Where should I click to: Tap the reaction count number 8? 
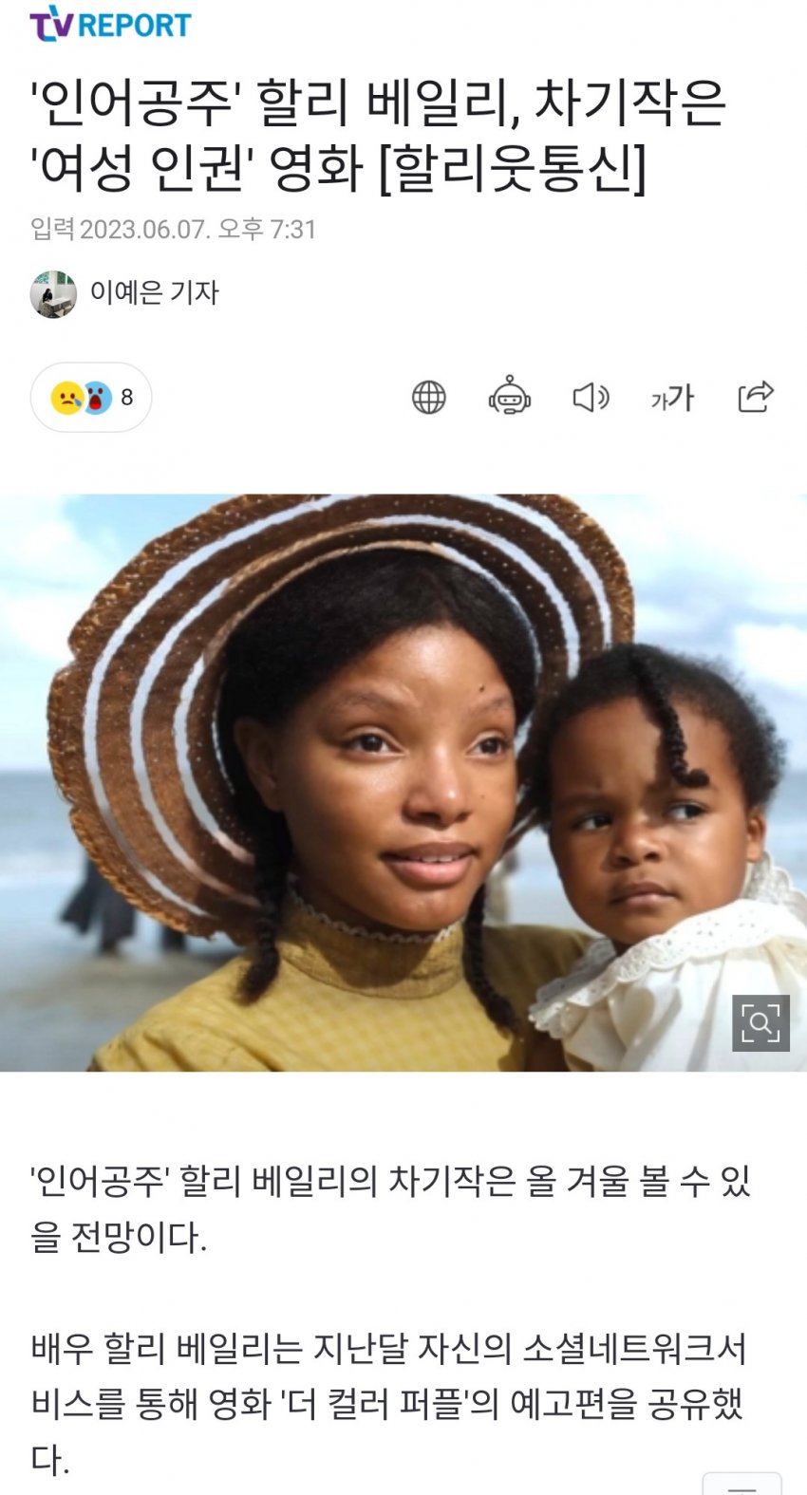127,397
